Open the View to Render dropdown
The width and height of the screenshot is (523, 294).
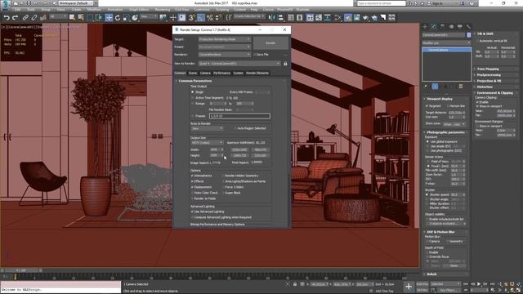pos(239,64)
